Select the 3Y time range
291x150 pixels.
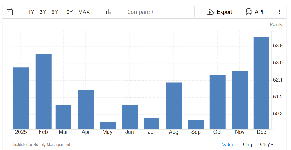(43, 12)
